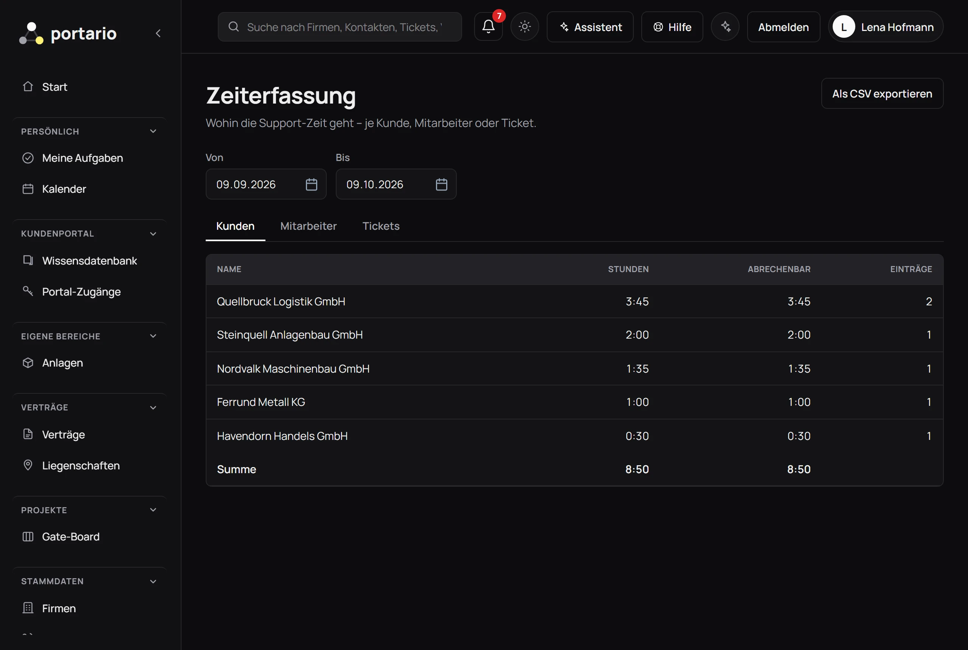Click the Lena Hofmann avatar circle
This screenshot has width=968, height=650.
click(x=844, y=27)
